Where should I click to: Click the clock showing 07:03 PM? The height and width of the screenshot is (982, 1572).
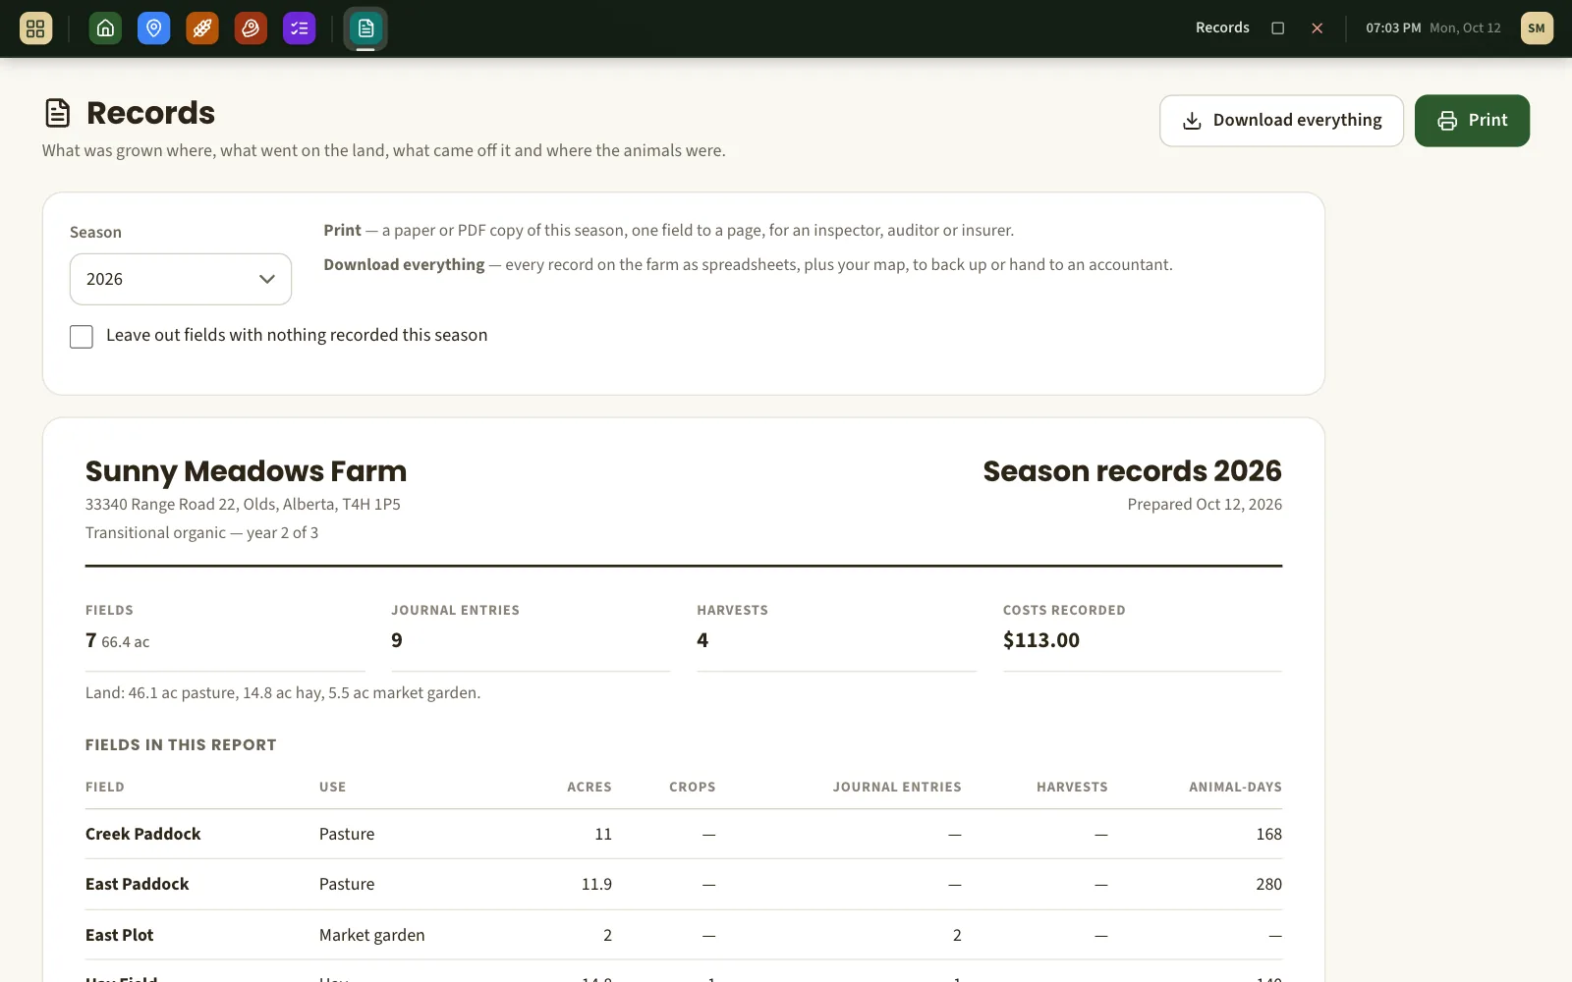[x=1393, y=28]
